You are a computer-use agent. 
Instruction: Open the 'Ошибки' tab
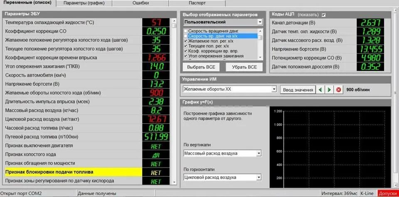coord(141,3)
